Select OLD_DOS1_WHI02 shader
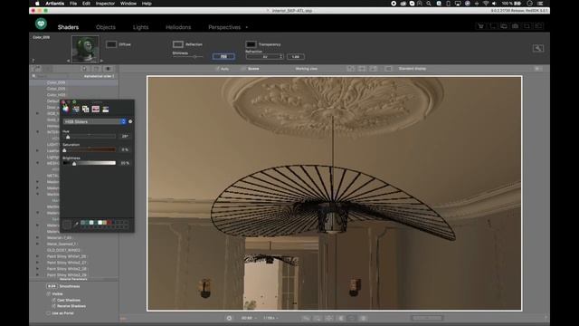Screen dimensions: 579x326 (x=63, y=250)
